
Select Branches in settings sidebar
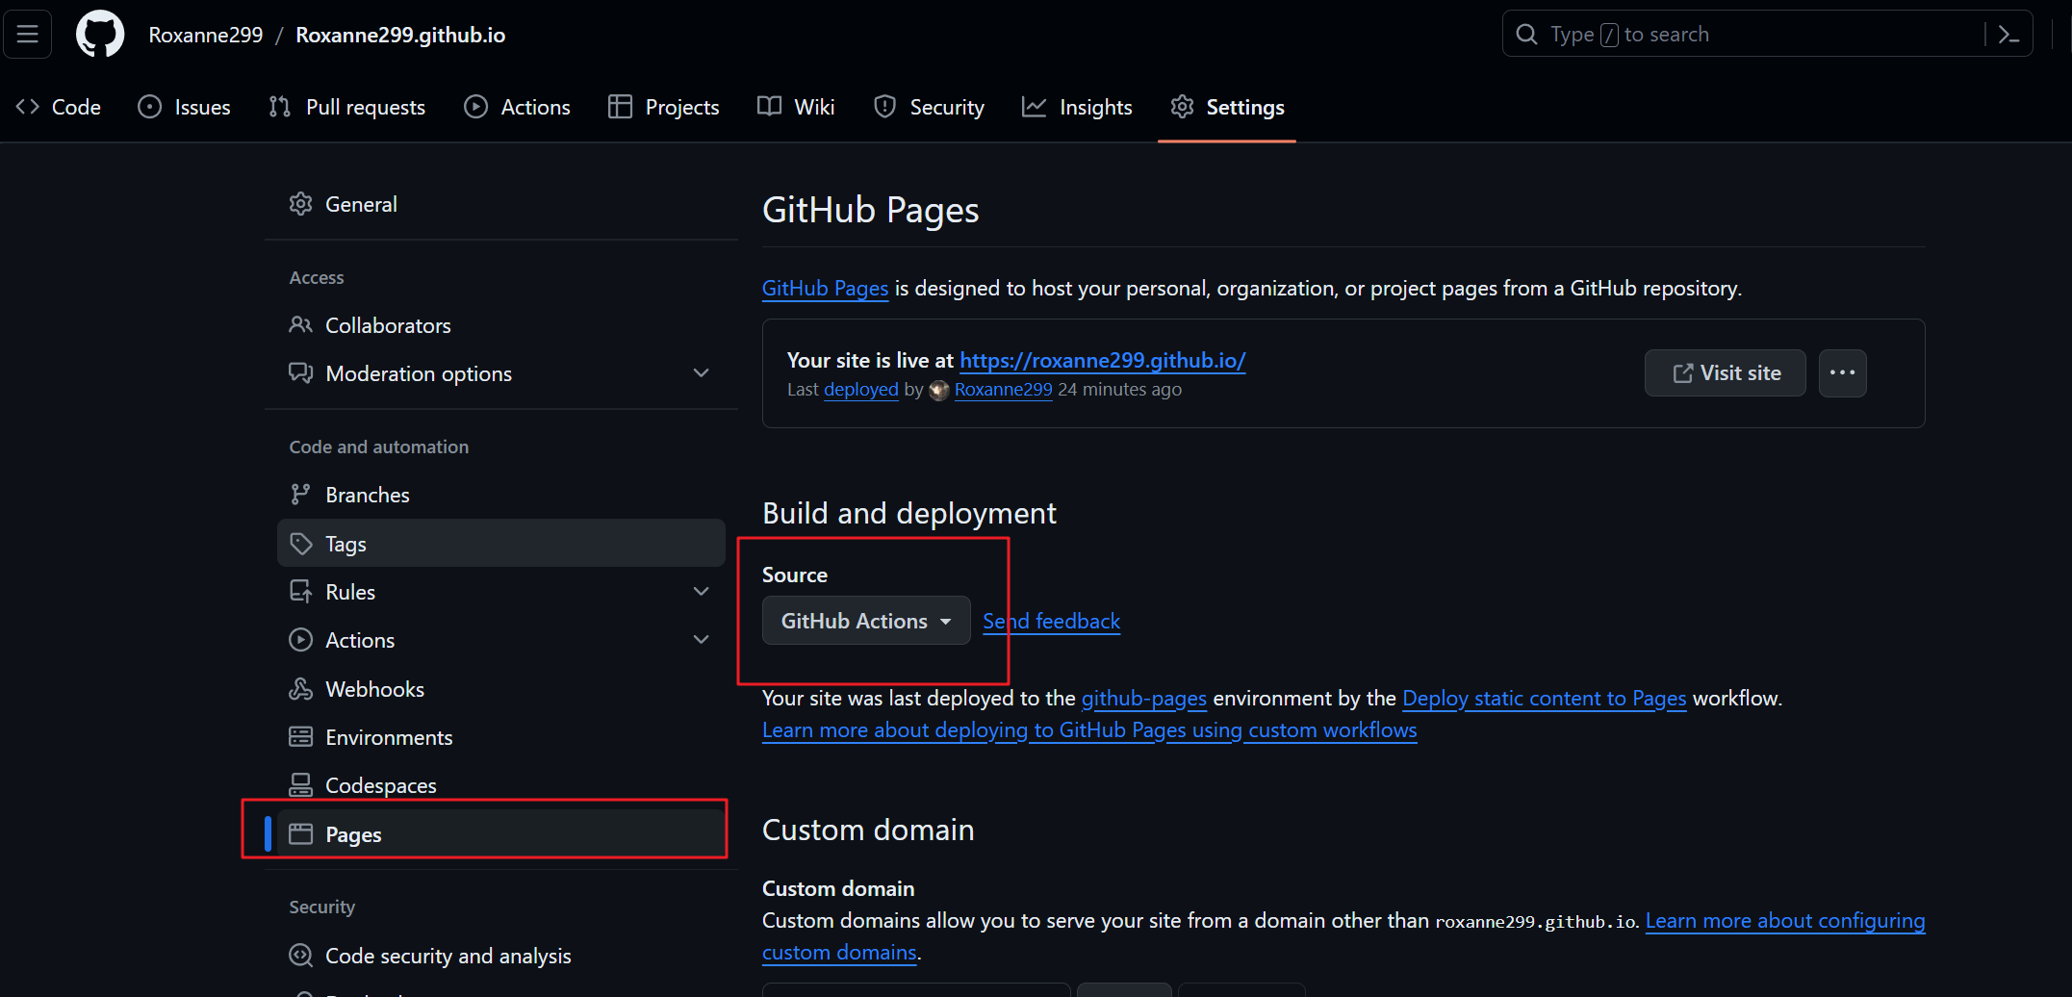[501, 495]
